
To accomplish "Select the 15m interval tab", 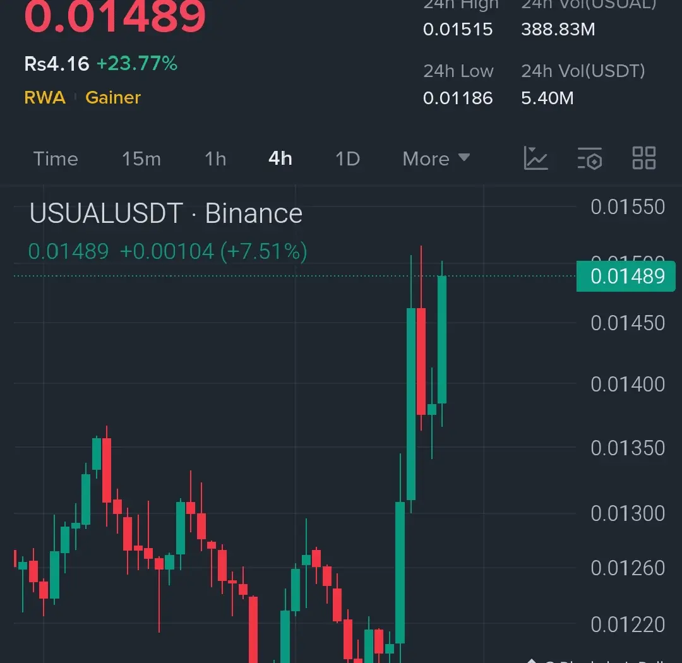I will coord(141,158).
